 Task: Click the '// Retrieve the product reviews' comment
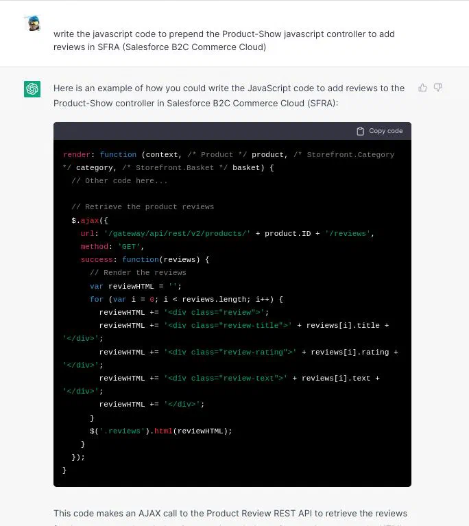(x=143, y=206)
